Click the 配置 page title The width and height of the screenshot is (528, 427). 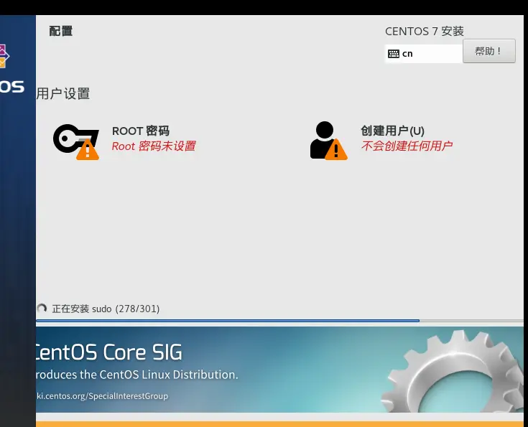61,31
